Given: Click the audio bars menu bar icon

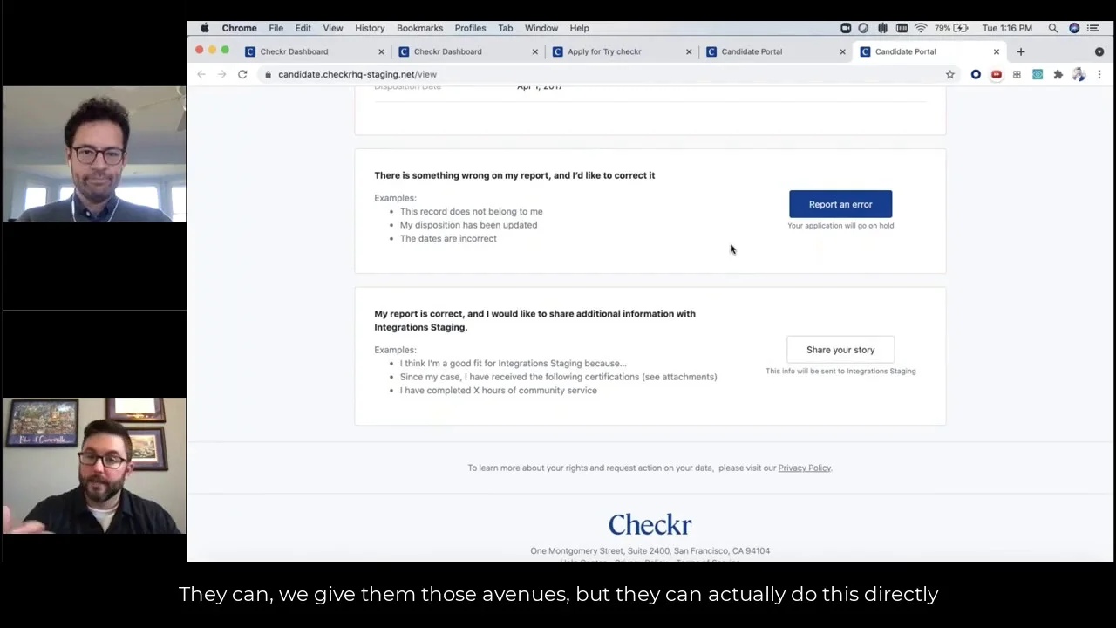Looking at the screenshot, I should (882, 28).
